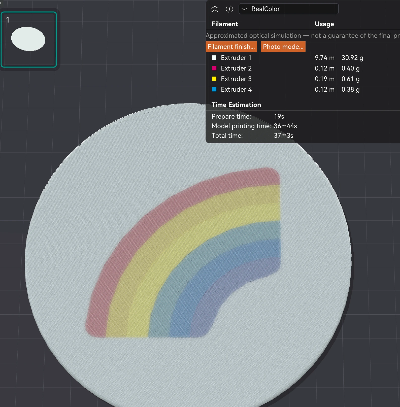Click the 0.38 g weight value
Screen dimensions: 400x407
[x=351, y=89]
